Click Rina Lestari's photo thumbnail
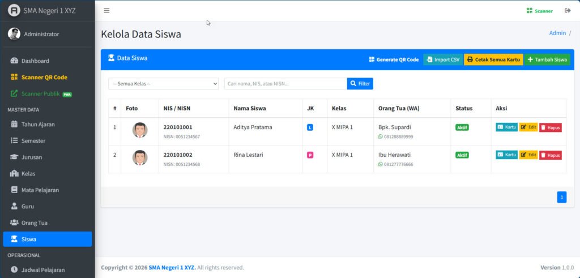Screen dimensions: 580x278 [x=140, y=158]
